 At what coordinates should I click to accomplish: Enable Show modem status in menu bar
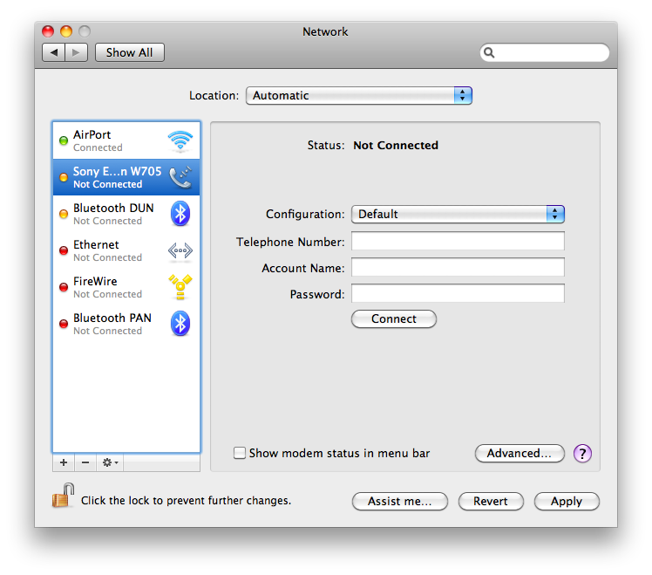click(240, 453)
